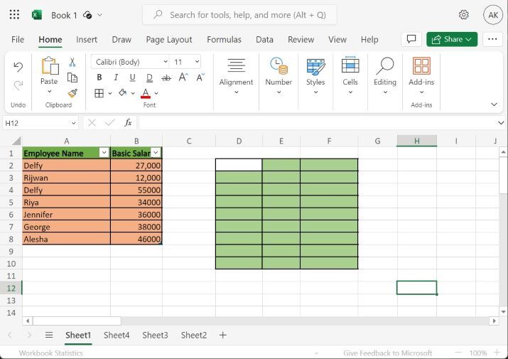Open the Employee Name filter dropdown

(x=104, y=152)
